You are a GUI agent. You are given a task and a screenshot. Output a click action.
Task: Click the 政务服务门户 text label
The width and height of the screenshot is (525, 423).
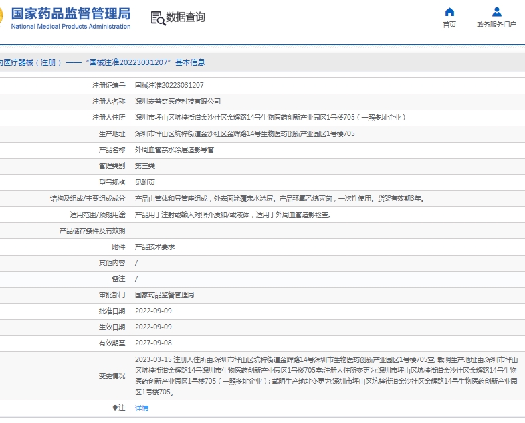(x=496, y=25)
